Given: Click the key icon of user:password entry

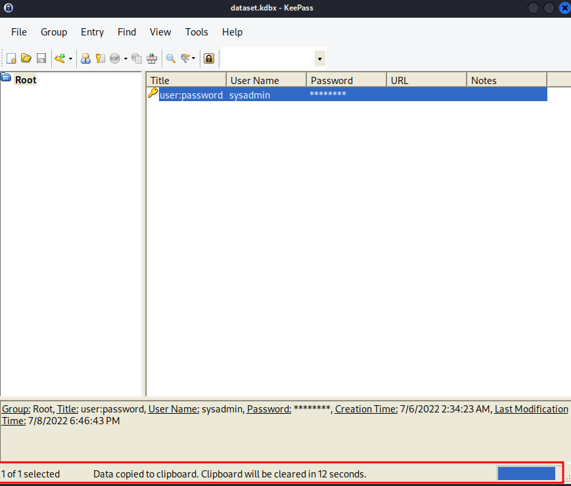Looking at the screenshot, I should (153, 93).
